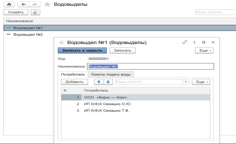Go back with the left arrow button
The width and height of the screenshot is (236, 144).
click(x=23, y=5)
